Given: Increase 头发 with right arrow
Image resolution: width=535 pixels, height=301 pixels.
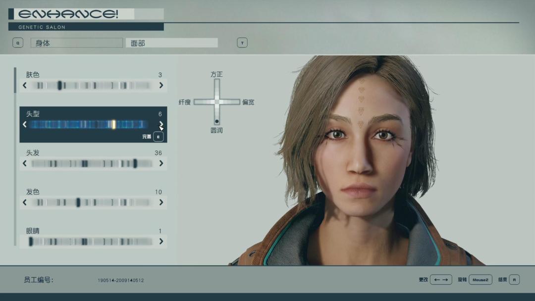Looking at the screenshot, I should [x=161, y=164].
